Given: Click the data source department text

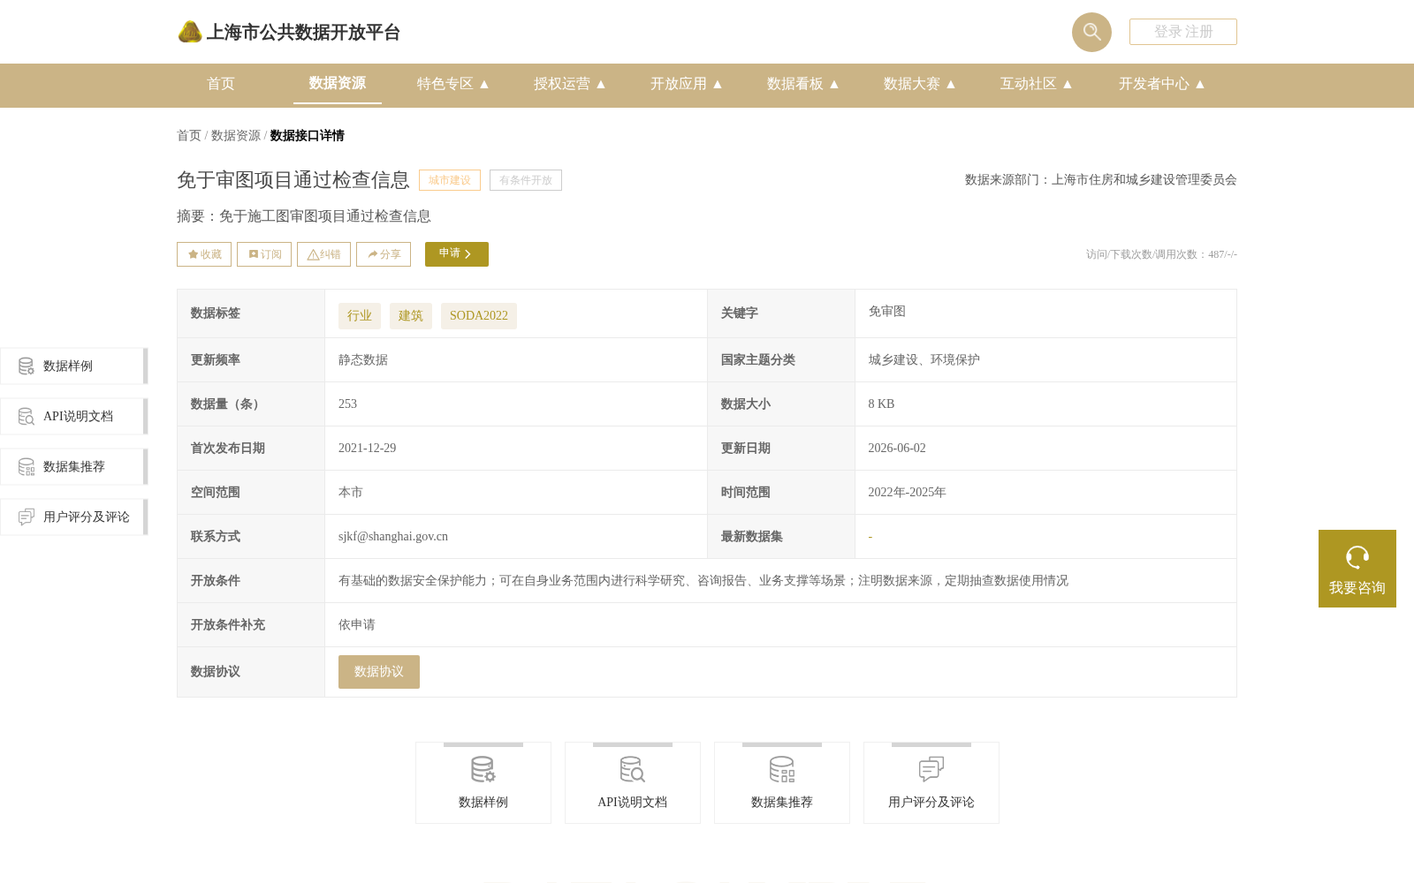Looking at the screenshot, I should [x=1101, y=179].
